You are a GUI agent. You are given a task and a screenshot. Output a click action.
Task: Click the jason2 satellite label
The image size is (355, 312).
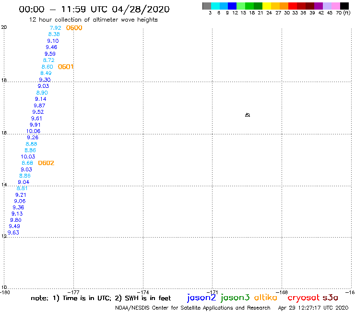(x=201, y=298)
